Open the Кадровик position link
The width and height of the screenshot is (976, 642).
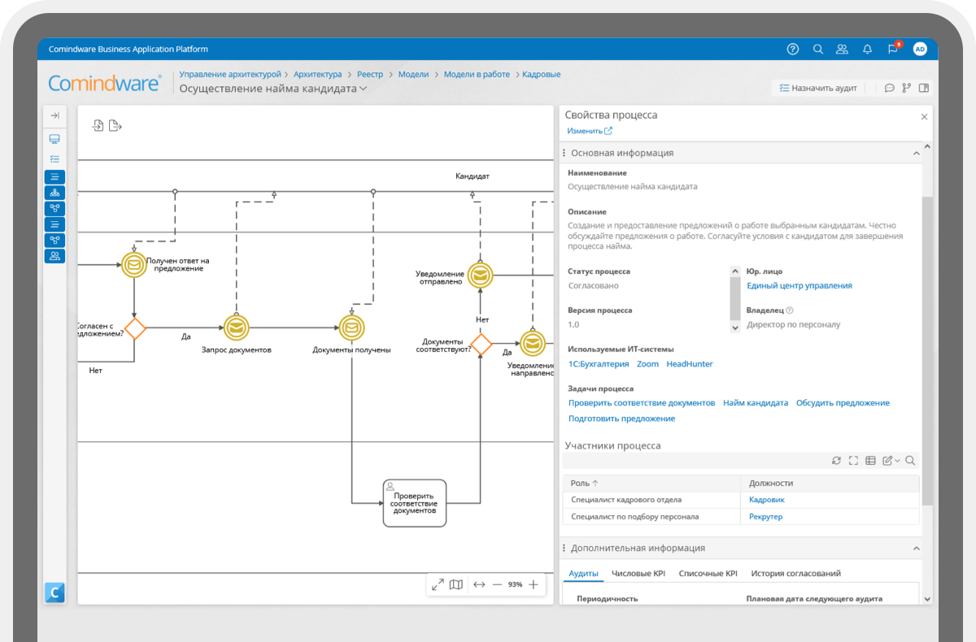point(766,500)
